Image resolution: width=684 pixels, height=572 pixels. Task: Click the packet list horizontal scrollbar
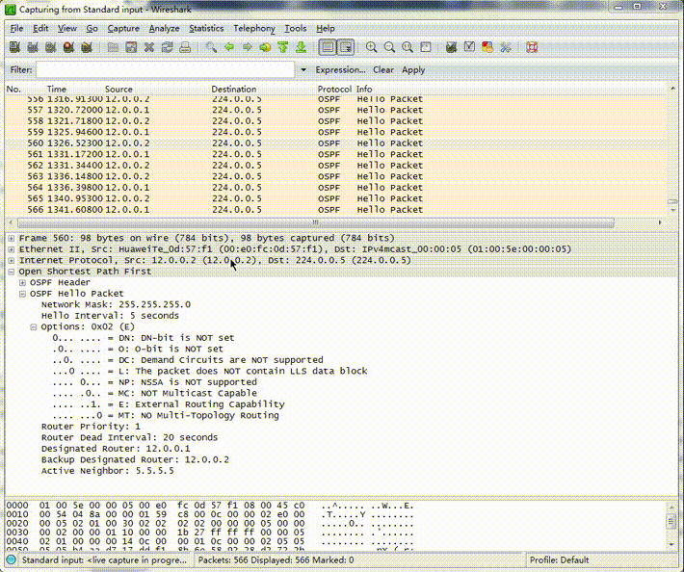(315, 222)
